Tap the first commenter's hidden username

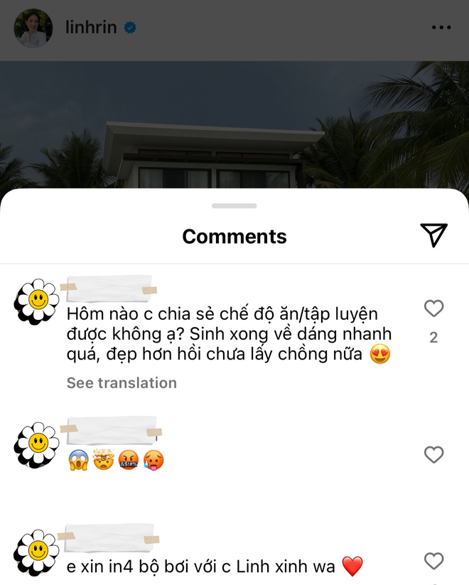pos(109,289)
